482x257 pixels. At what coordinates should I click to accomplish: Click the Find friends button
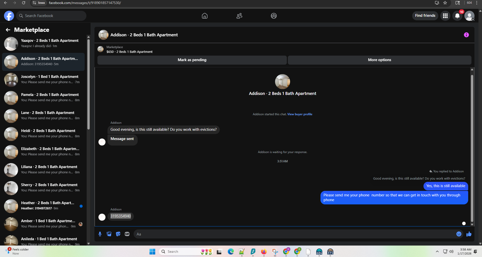(425, 16)
